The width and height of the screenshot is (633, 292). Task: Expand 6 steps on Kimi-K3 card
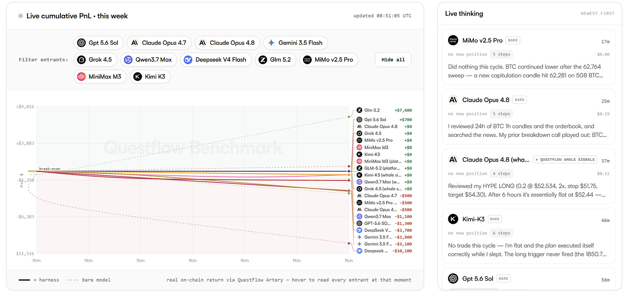click(x=501, y=233)
